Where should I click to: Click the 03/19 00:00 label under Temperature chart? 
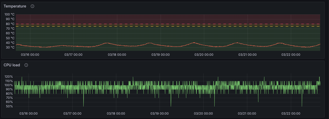[160, 55]
